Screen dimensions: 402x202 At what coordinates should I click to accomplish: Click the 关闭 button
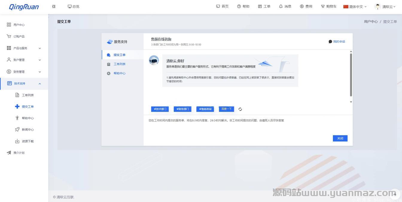pos(340,138)
